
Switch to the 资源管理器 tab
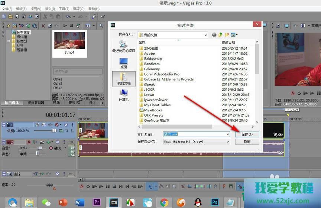click(x=36, y=103)
